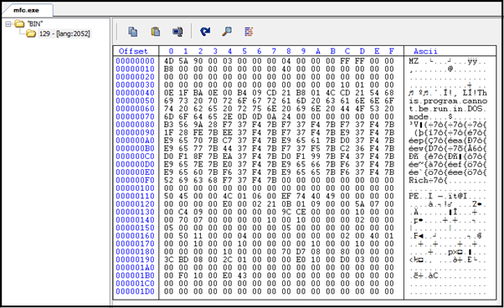
Task: Click offset 00000040 row label
Action: point(135,93)
